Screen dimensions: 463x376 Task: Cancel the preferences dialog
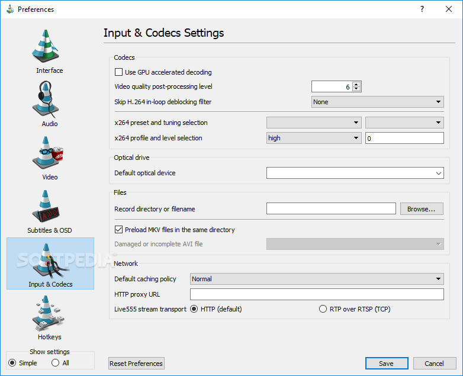[x=435, y=364]
